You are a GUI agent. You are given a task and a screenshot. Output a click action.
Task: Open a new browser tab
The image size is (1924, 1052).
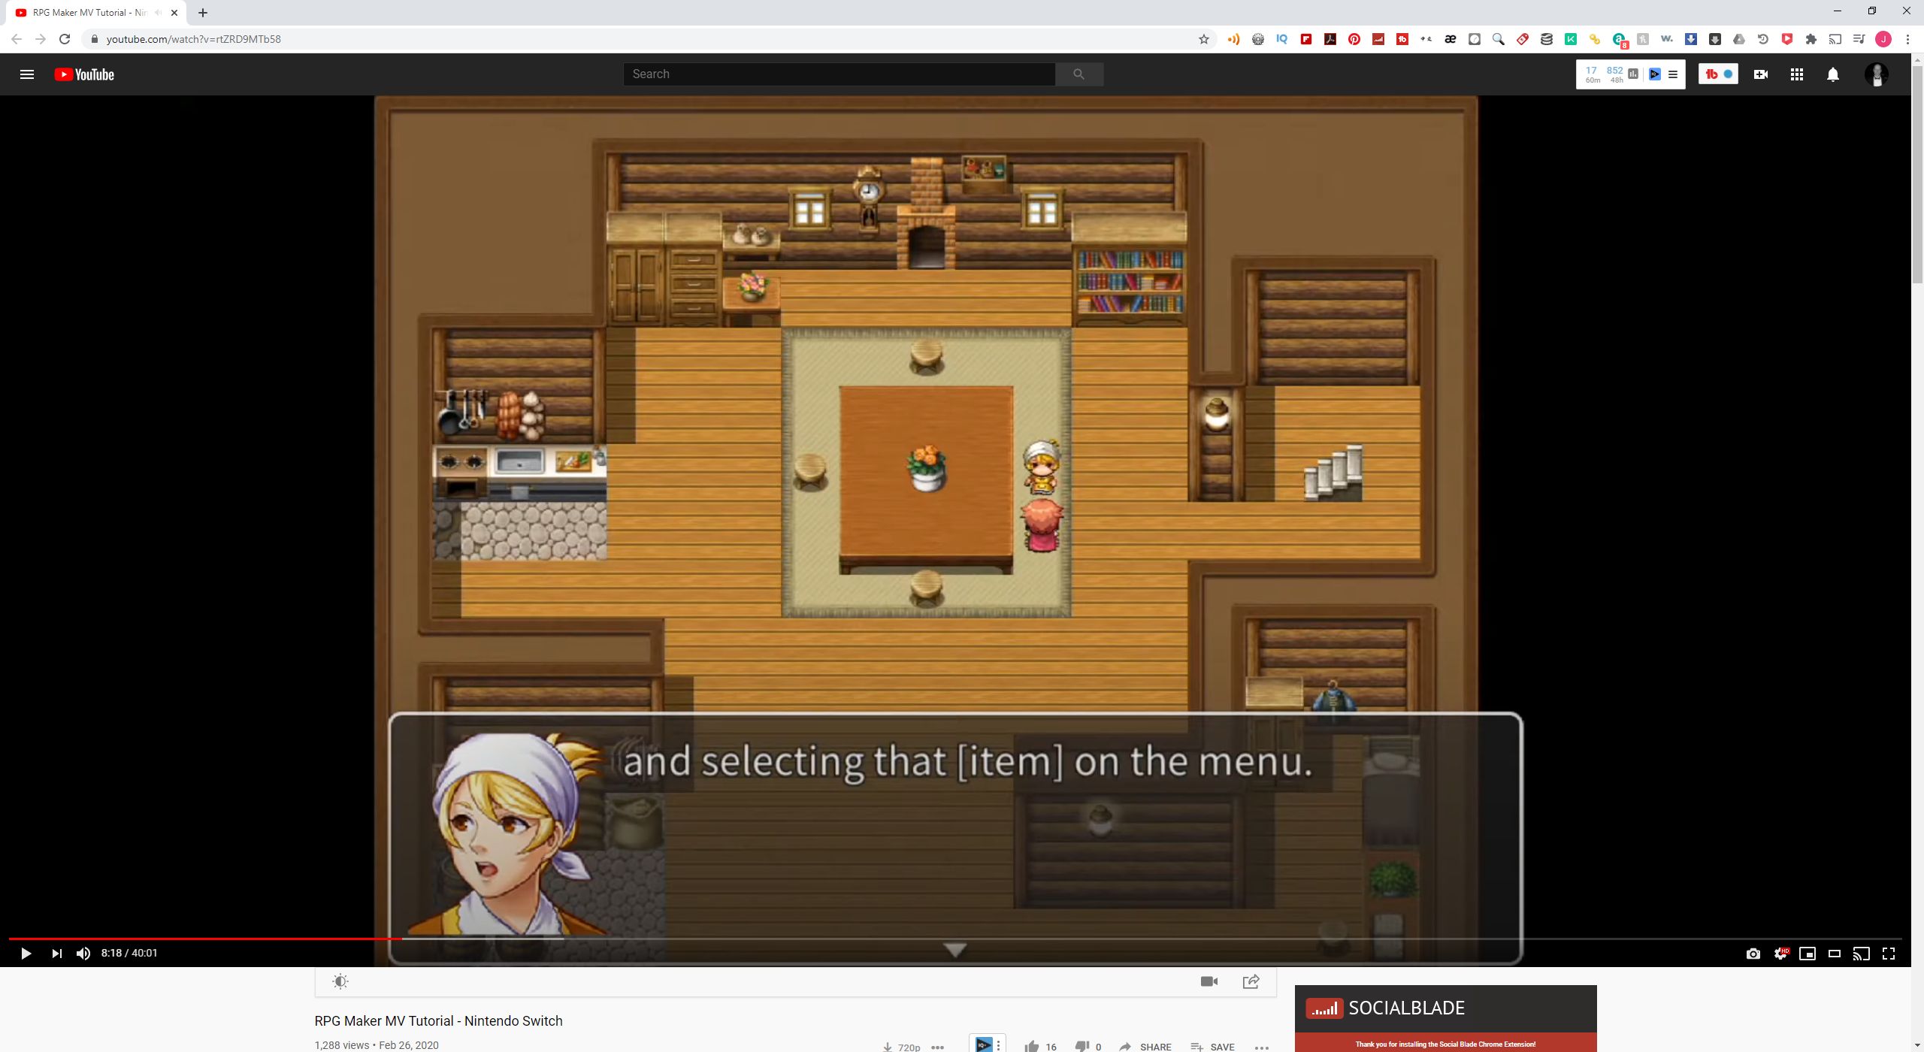point(203,13)
